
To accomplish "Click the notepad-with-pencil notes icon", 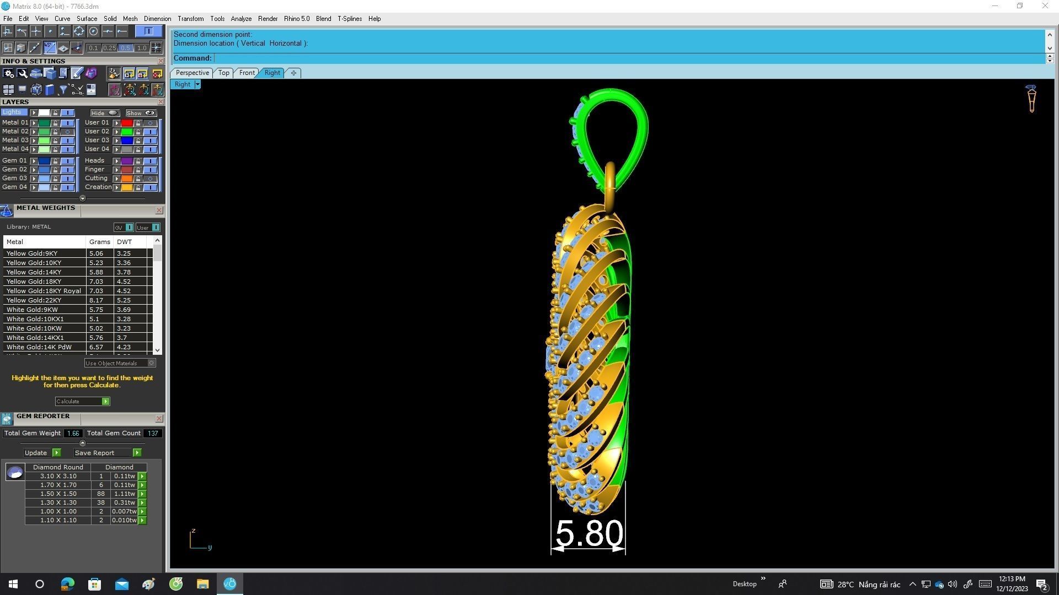I will point(77,73).
